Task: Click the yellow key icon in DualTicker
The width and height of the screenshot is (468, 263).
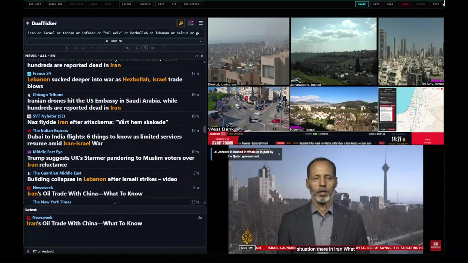Action: pyautogui.click(x=181, y=23)
